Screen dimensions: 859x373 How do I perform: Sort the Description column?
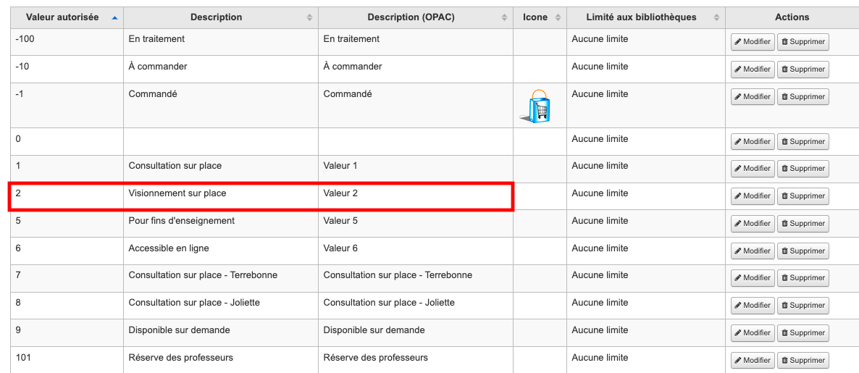click(309, 17)
